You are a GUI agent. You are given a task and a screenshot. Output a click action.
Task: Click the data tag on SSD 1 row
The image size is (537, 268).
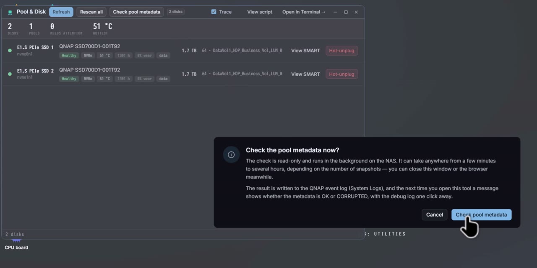tap(163, 55)
